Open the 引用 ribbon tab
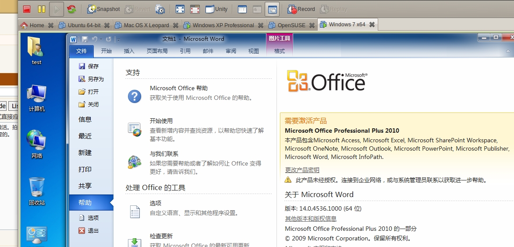 (x=185, y=51)
